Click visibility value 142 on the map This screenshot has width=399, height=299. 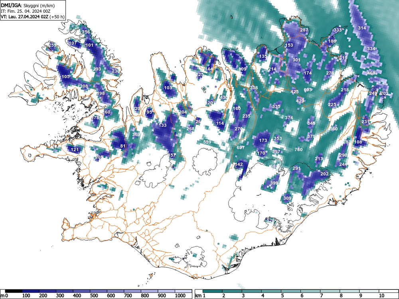(x=239, y=164)
